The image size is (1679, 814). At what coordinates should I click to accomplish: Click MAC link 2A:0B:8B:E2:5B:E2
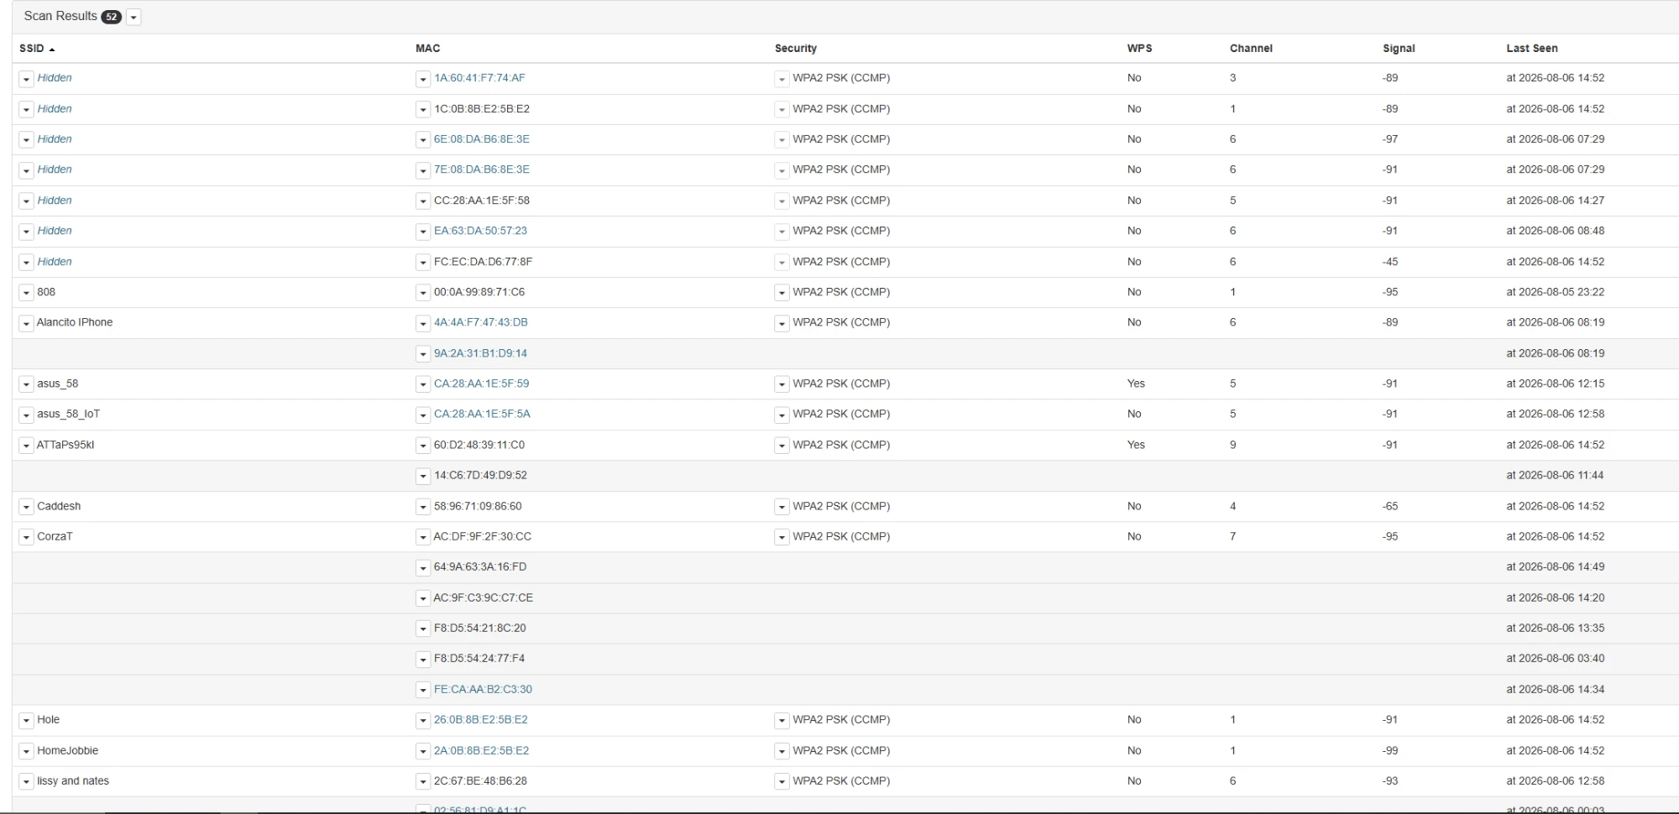pyautogui.click(x=481, y=750)
